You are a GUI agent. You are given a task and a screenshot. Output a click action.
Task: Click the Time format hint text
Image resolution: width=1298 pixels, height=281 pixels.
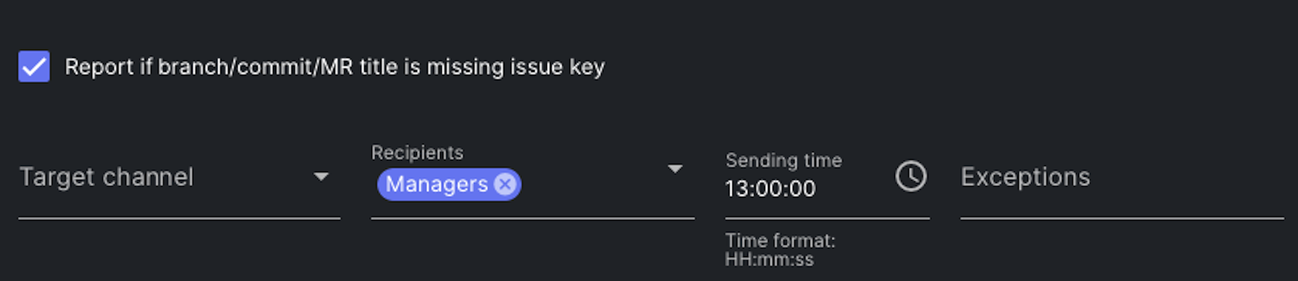pyautogui.click(x=781, y=241)
